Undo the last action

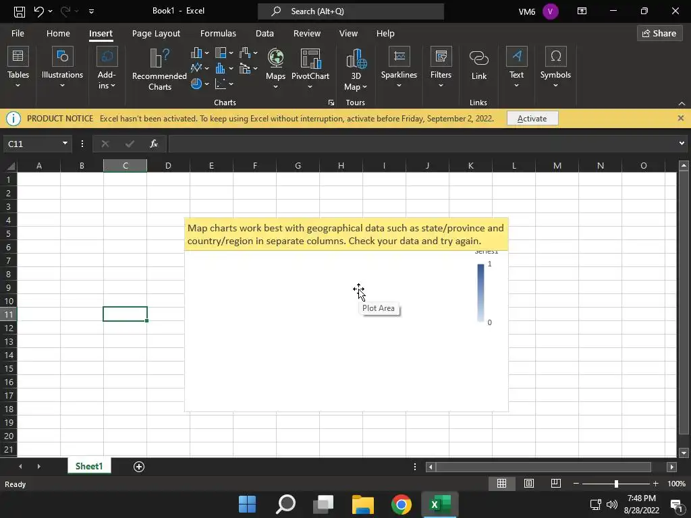pyautogui.click(x=38, y=11)
